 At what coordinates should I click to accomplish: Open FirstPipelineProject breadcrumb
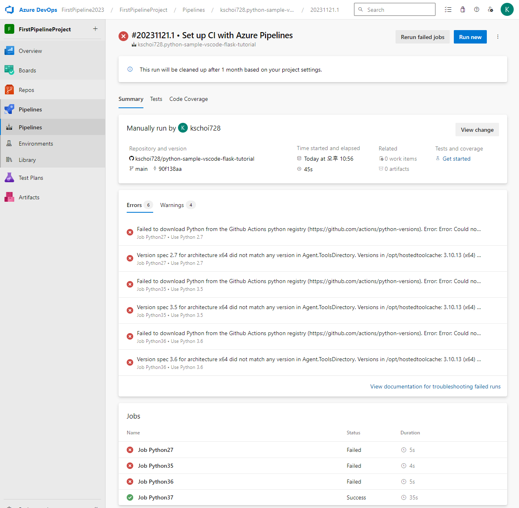point(143,10)
